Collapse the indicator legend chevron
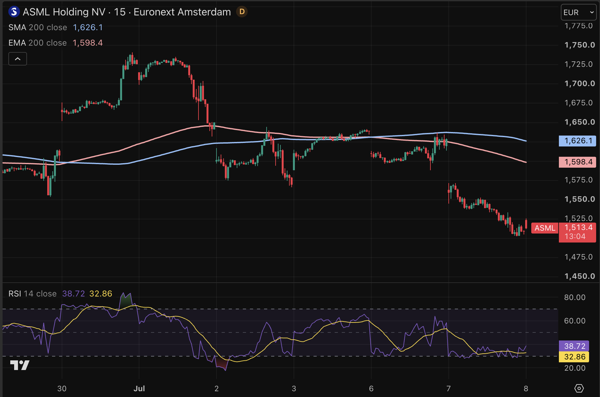600x397 pixels. (x=18, y=59)
